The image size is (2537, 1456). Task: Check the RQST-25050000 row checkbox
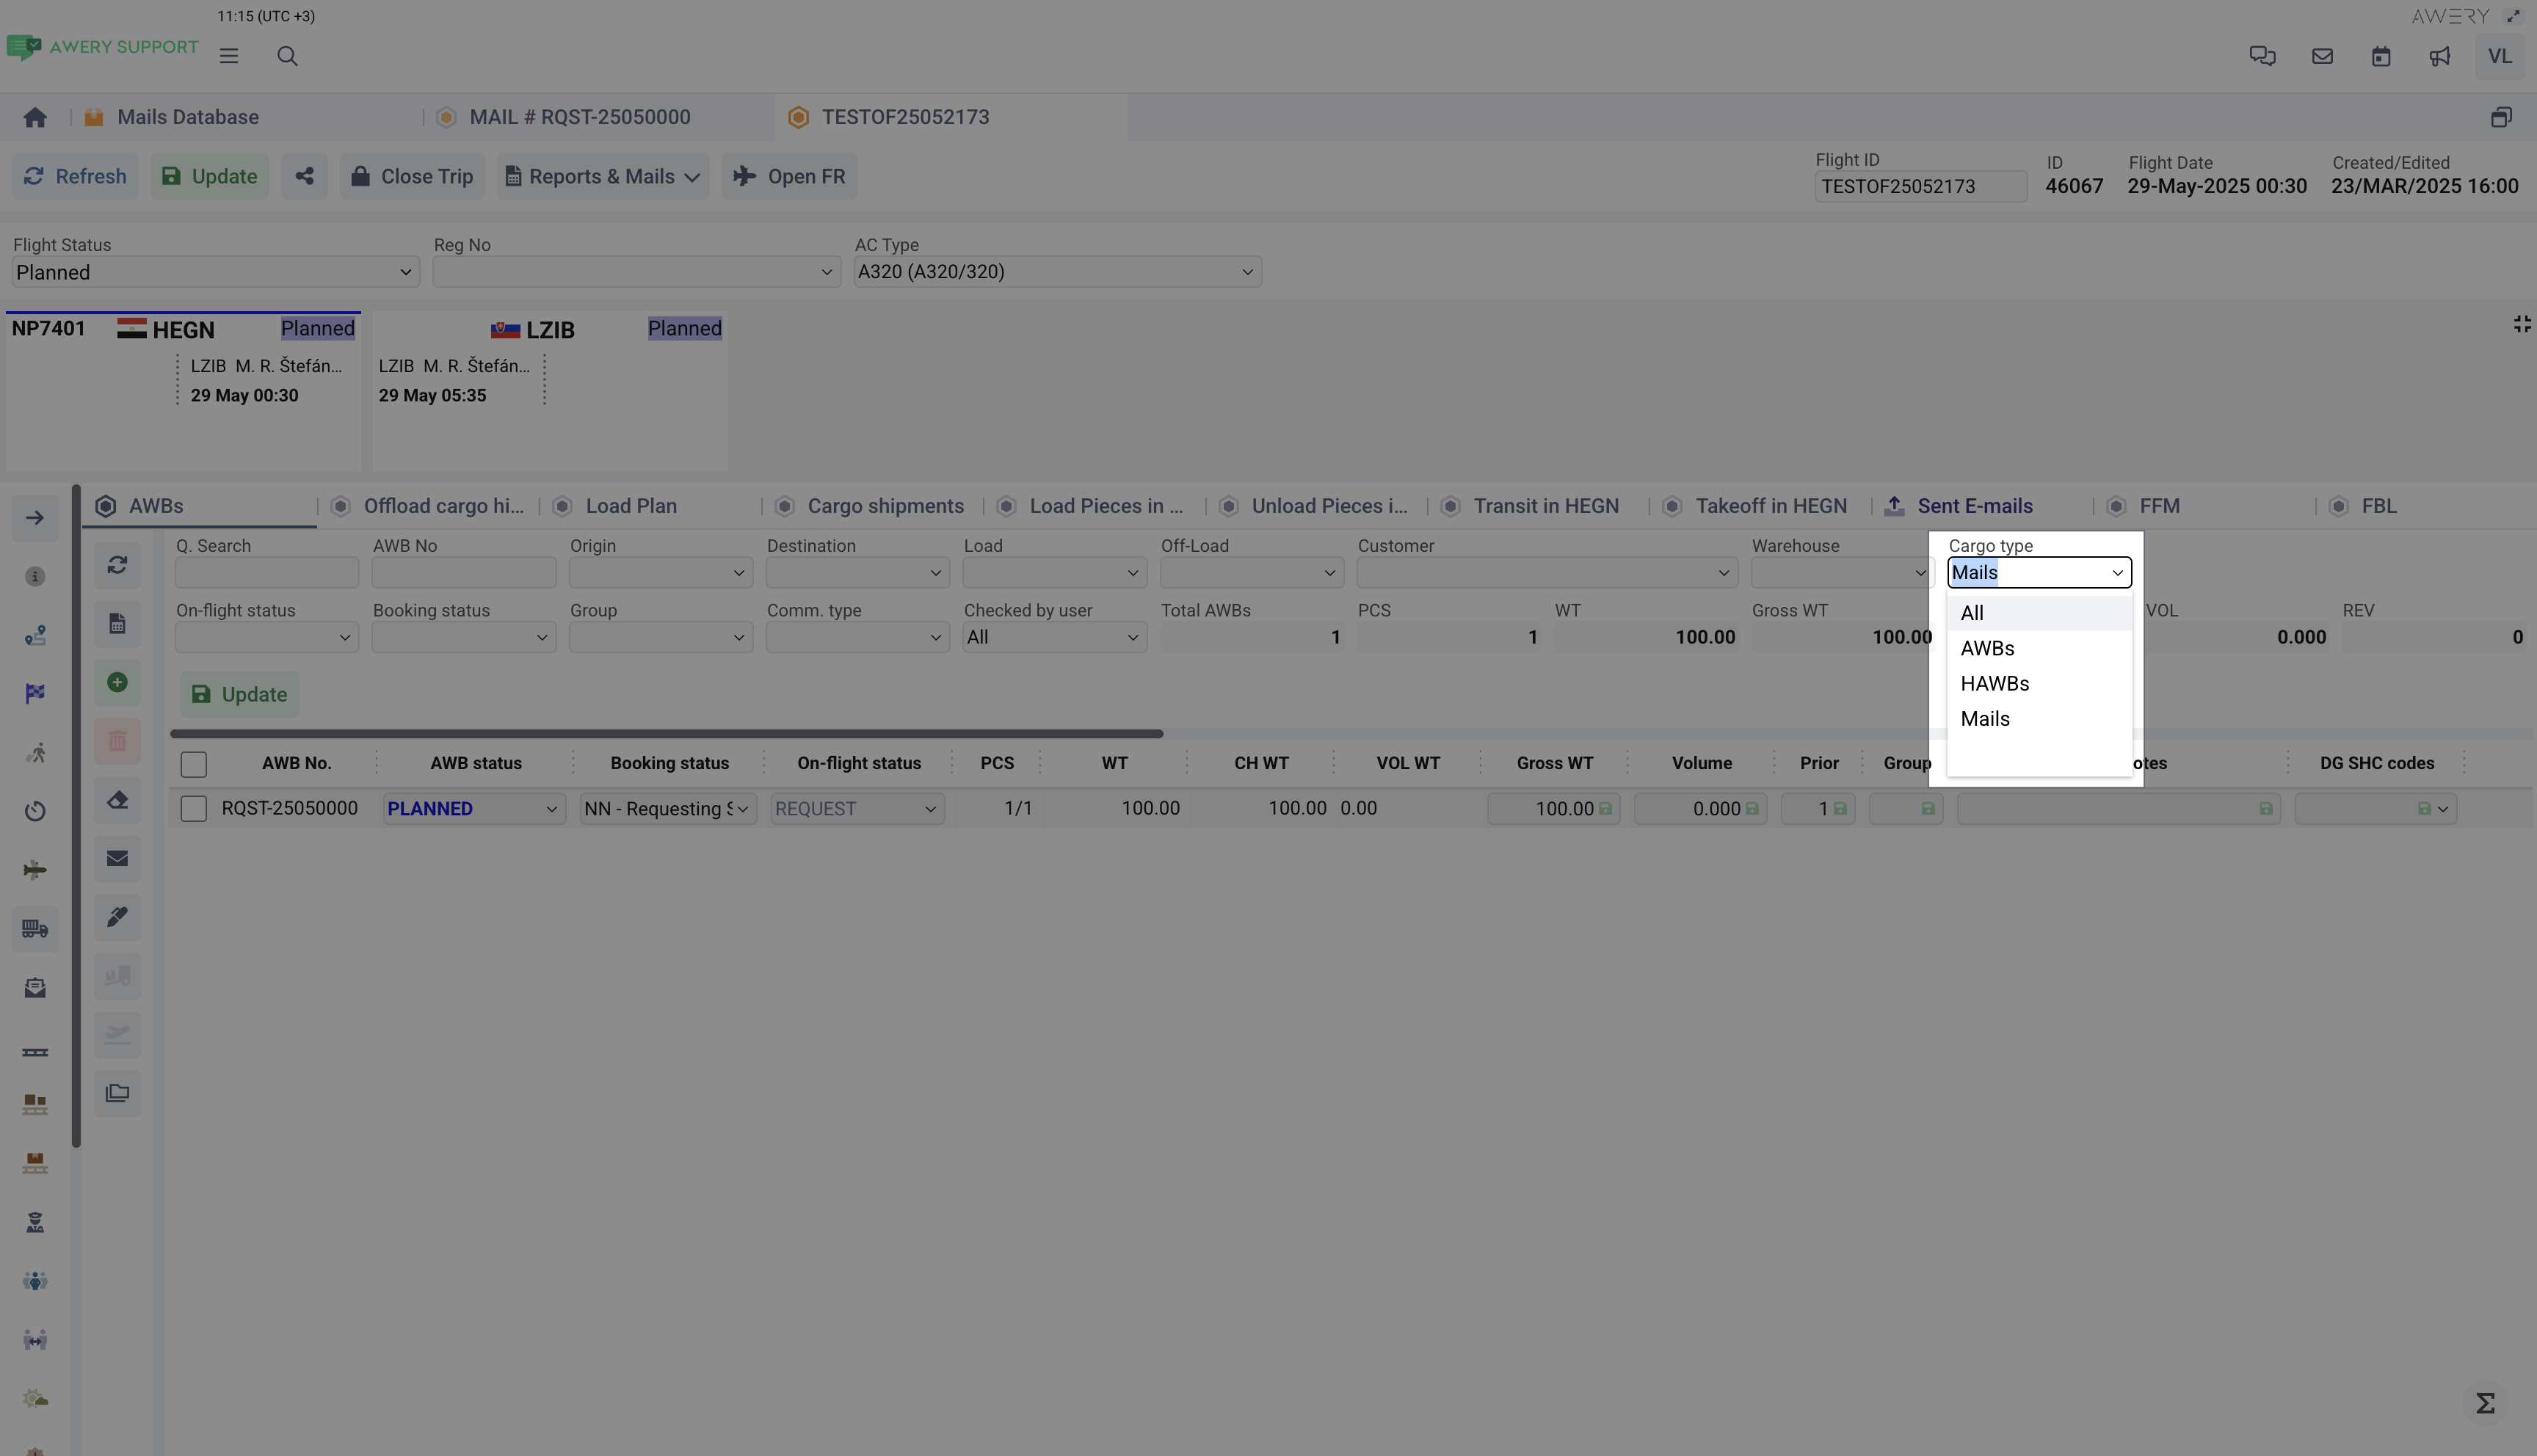tap(194, 809)
